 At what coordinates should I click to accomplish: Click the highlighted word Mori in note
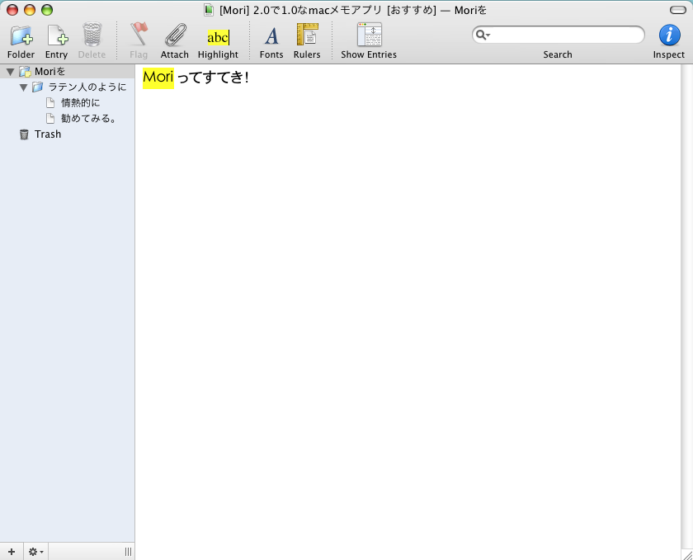158,78
